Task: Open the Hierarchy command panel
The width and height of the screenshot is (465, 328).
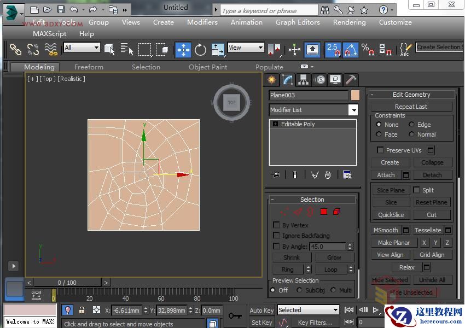Action: [x=303, y=80]
